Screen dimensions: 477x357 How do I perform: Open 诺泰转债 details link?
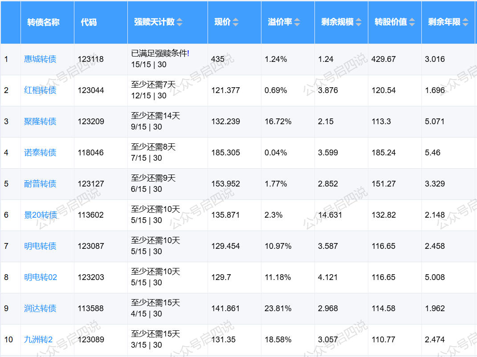(40, 153)
